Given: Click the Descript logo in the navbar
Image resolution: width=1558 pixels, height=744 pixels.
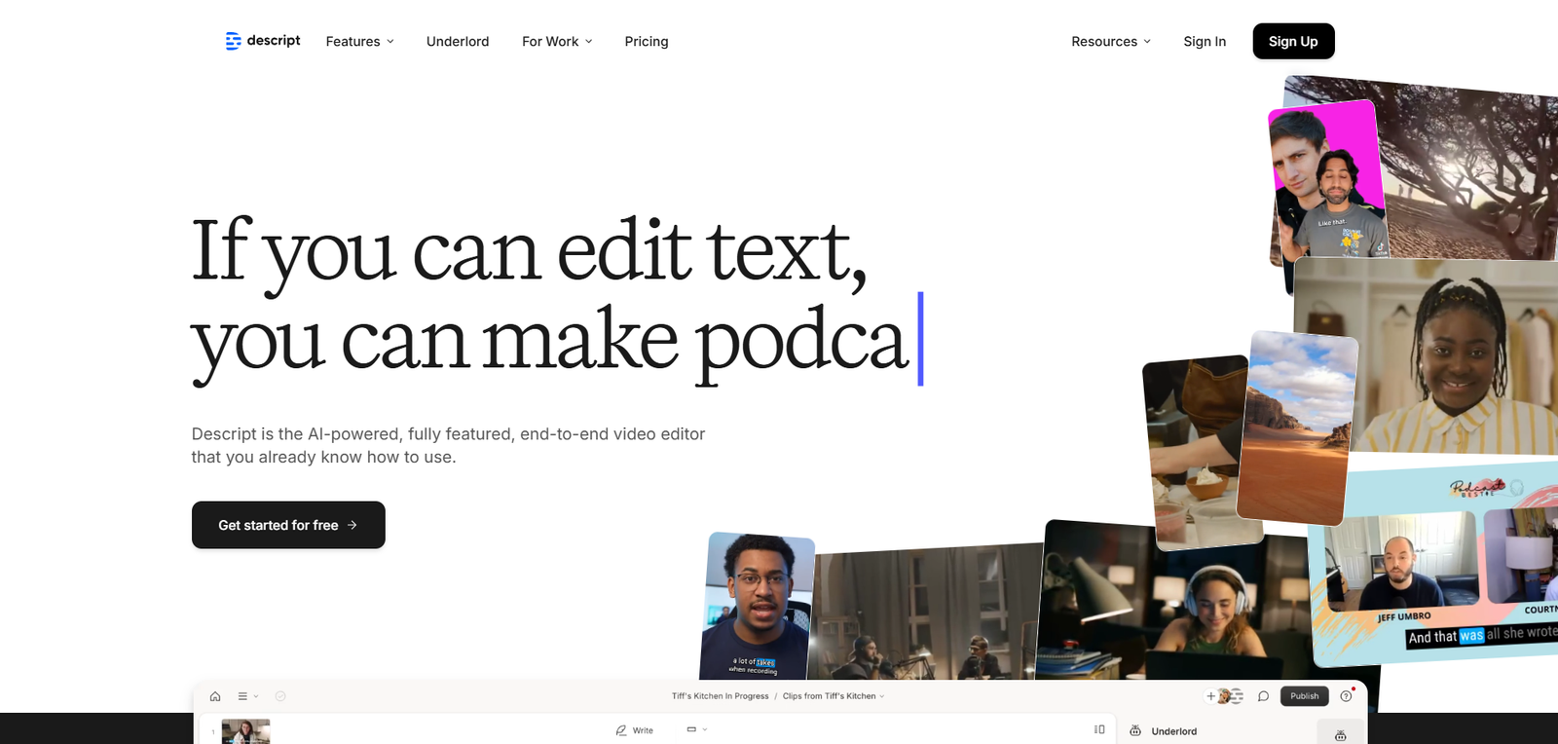Looking at the screenshot, I should pyautogui.click(x=263, y=41).
